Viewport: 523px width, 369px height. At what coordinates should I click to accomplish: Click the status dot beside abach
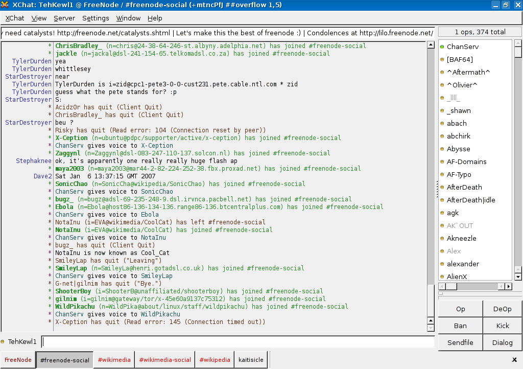click(x=442, y=124)
